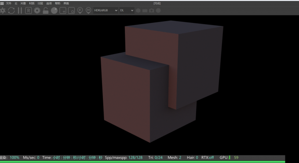Open the 文件 menu
299x163 pixels.
[9, 4]
